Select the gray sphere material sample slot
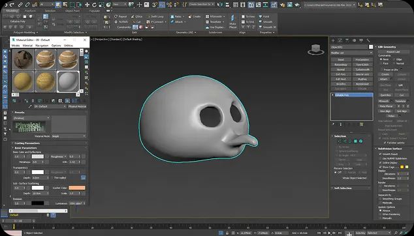The height and width of the screenshot is (236, 414). click(x=68, y=81)
